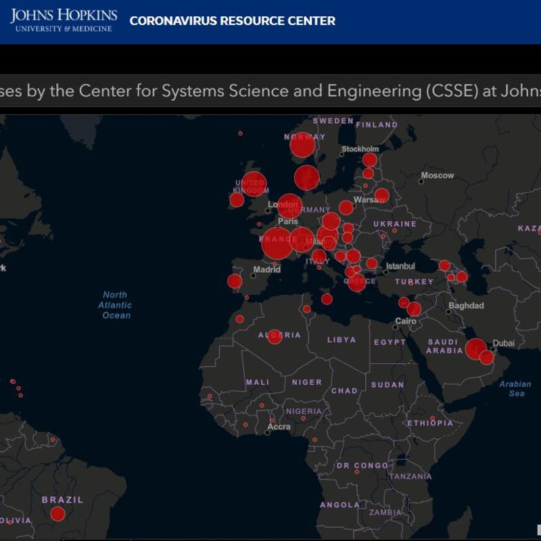Click the CSSE dashboard title banner
541x541 pixels.
[270, 91]
